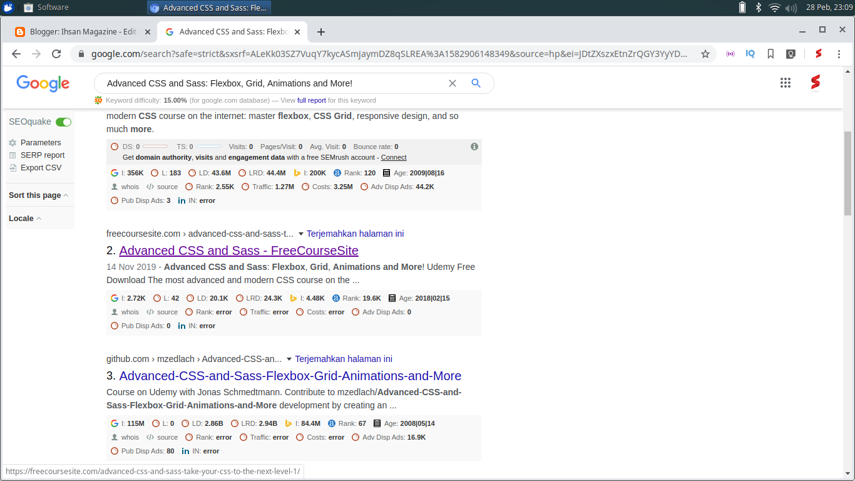Click the page vertical scrollbar
Image resolution: width=855 pixels, height=481 pixels.
[x=848, y=173]
